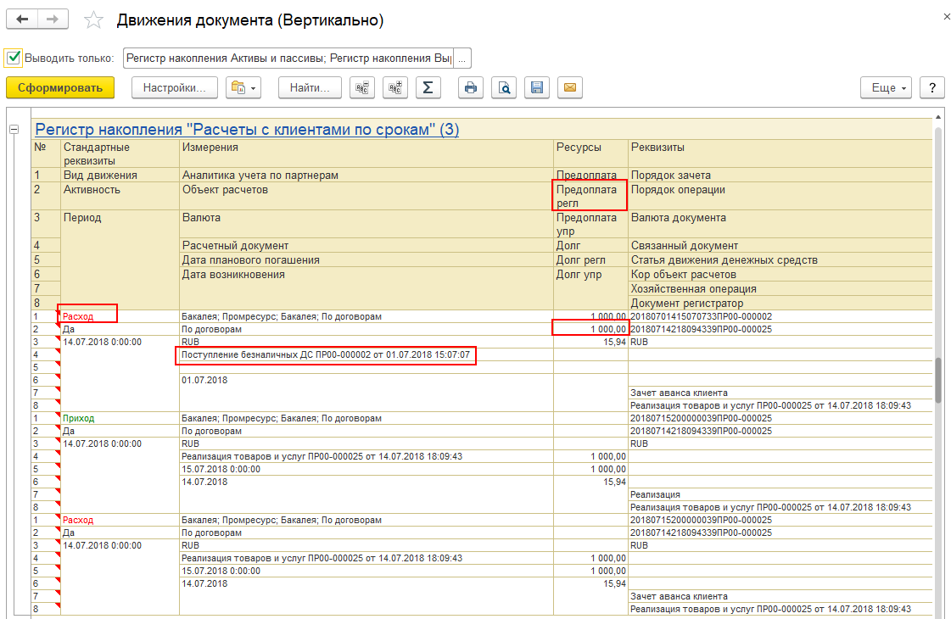Open the 'Расчеты с клиентами по срокам' register link

pyautogui.click(x=246, y=130)
